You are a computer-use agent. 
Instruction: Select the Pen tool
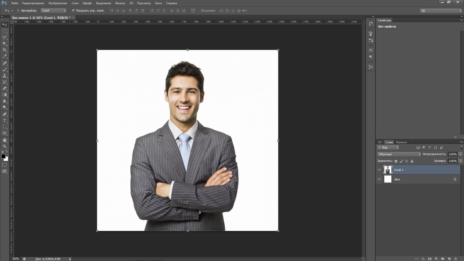(5, 114)
